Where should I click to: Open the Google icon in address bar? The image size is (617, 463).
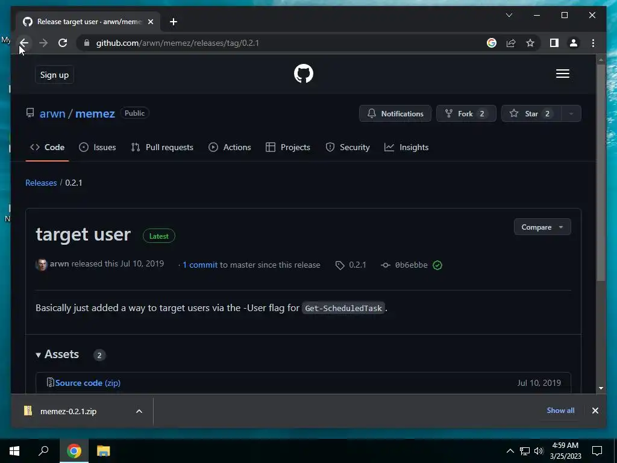coord(492,43)
